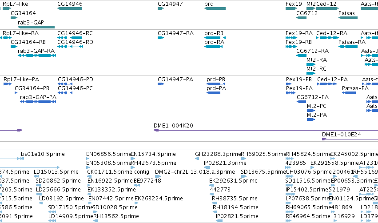Select the CG14946 gene glyph
The width and height of the screenshot is (378, 223).
tap(70, 8)
